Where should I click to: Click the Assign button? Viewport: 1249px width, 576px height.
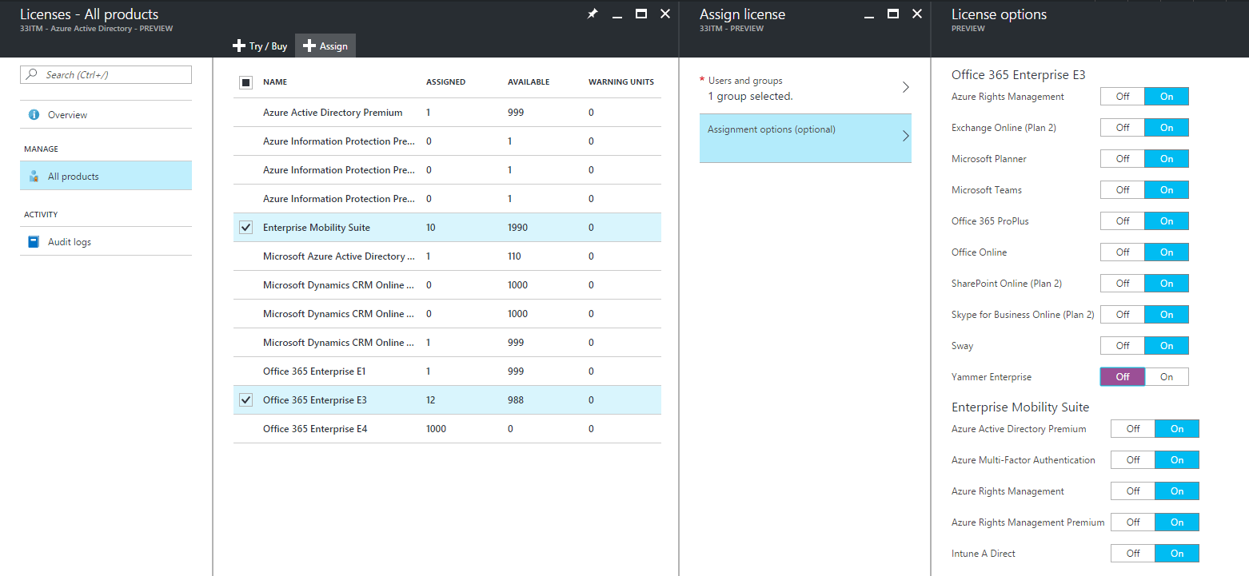tap(329, 46)
